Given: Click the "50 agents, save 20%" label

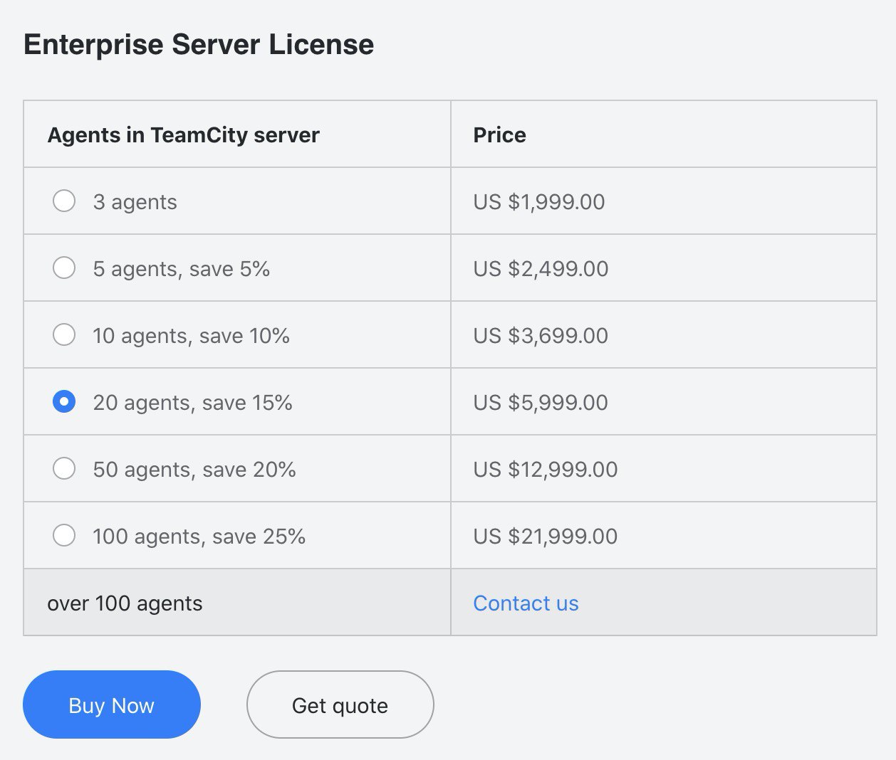Looking at the screenshot, I should pyautogui.click(x=194, y=470).
